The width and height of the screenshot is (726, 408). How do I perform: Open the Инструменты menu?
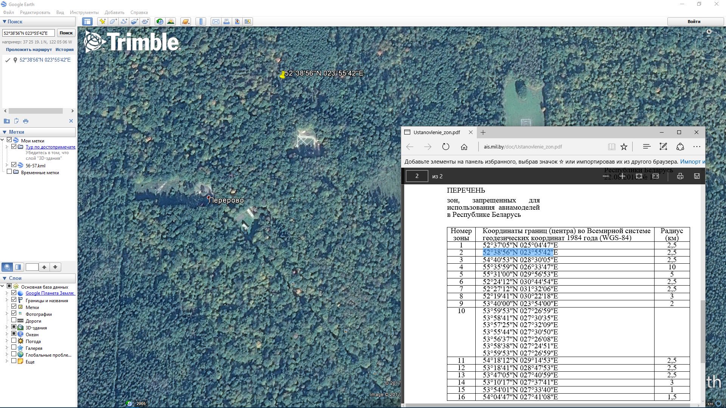[84, 12]
